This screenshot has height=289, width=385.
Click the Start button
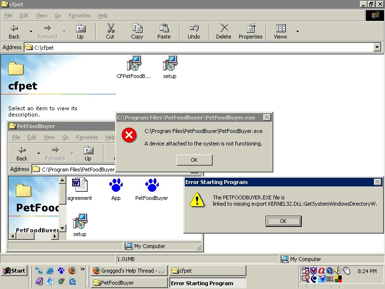pyautogui.click(x=14, y=271)
